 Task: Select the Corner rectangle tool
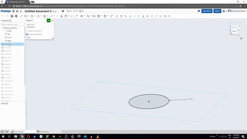pyautogui.click(x=26, y=16)
